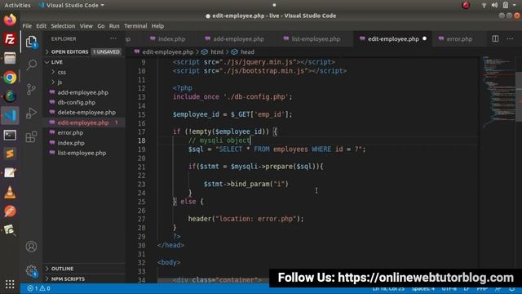Open db-config.php in the explorer
Screen dimensions: 522x294
tap(76, 102)
